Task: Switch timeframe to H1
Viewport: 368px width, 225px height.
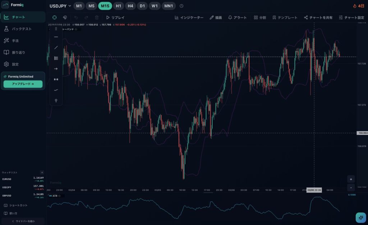Action: 118,6
